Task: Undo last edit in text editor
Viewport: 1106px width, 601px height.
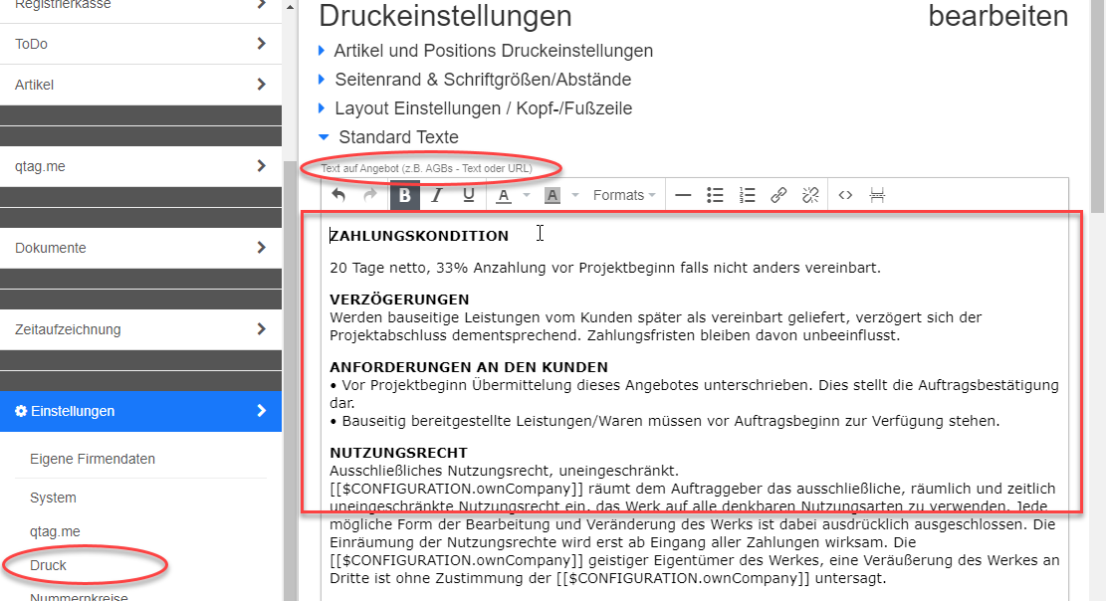Action: click(338, 195)
